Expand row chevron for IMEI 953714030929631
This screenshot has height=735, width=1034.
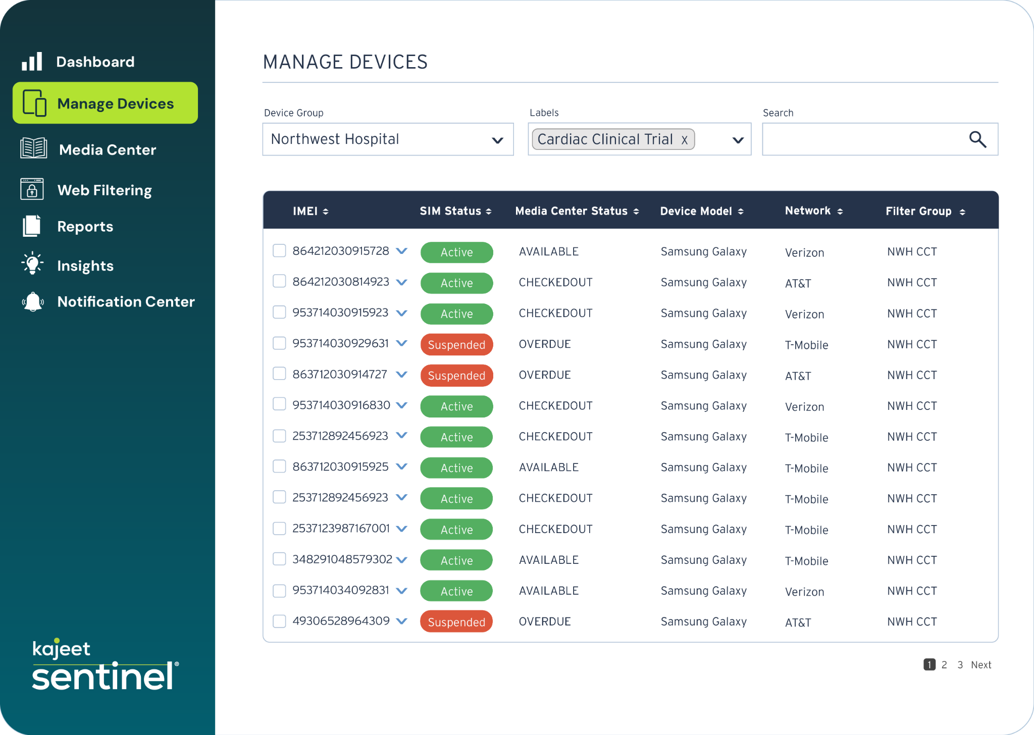(x=402, y=343)
